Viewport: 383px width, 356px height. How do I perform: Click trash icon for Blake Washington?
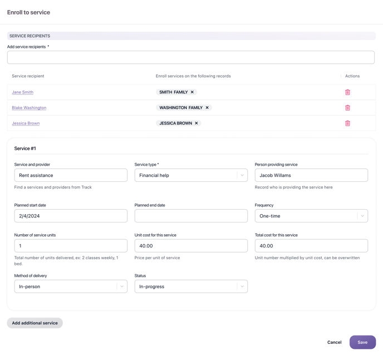tap(347, 108)
